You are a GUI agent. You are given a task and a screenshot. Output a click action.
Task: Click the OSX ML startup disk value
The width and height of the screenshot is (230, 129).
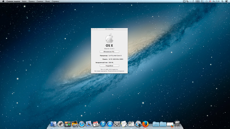(111, 62)
